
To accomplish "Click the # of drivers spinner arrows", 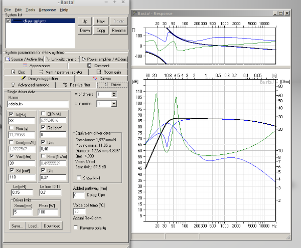I will click(x=114, y=94).
